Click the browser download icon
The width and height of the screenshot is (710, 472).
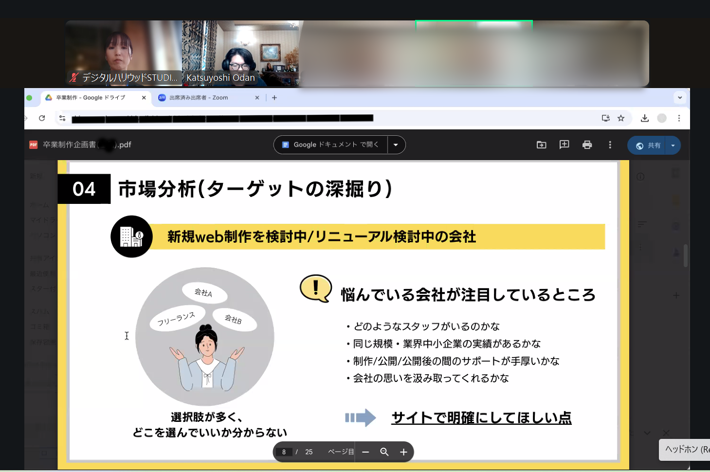point(644,118)
